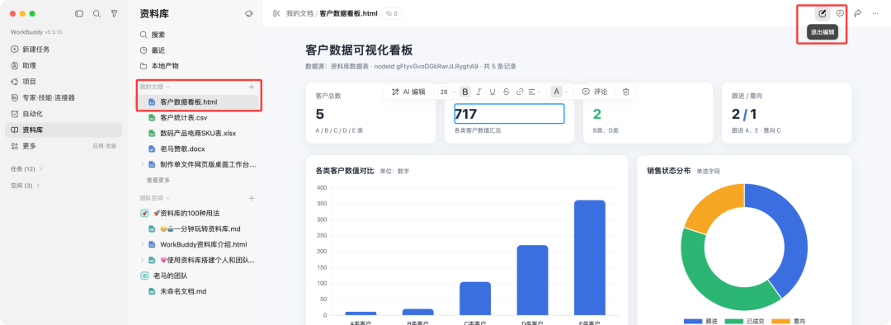The width and height of the screenshot is (891, 325).
Task: Click the share arrow icon
Action: (858, 13)
